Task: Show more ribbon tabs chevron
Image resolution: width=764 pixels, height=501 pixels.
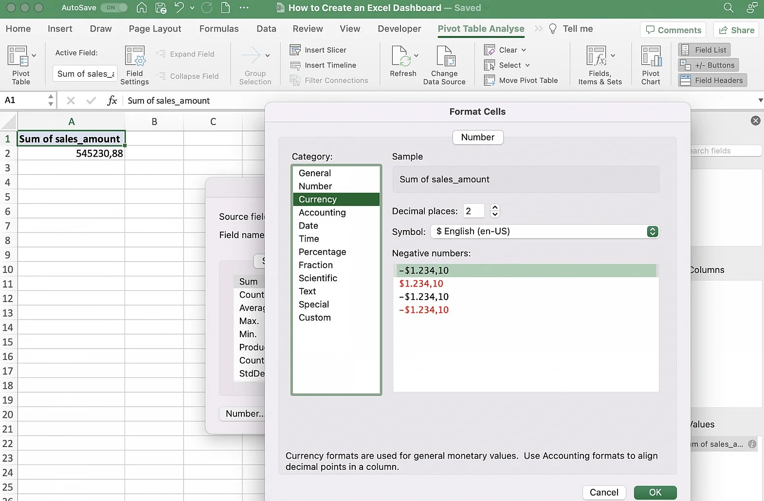Action: click(538, 29)
